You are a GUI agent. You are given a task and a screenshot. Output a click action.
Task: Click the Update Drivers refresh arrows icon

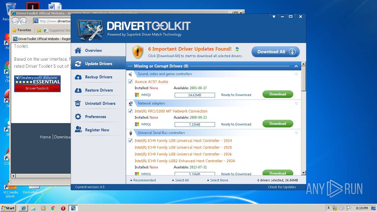point(78,64)
